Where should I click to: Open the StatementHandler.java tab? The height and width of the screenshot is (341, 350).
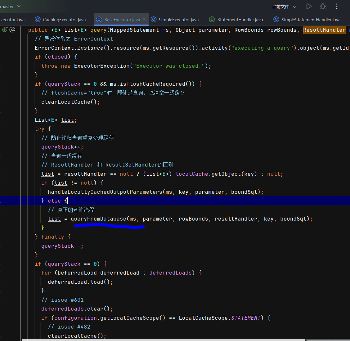[236, 20]
